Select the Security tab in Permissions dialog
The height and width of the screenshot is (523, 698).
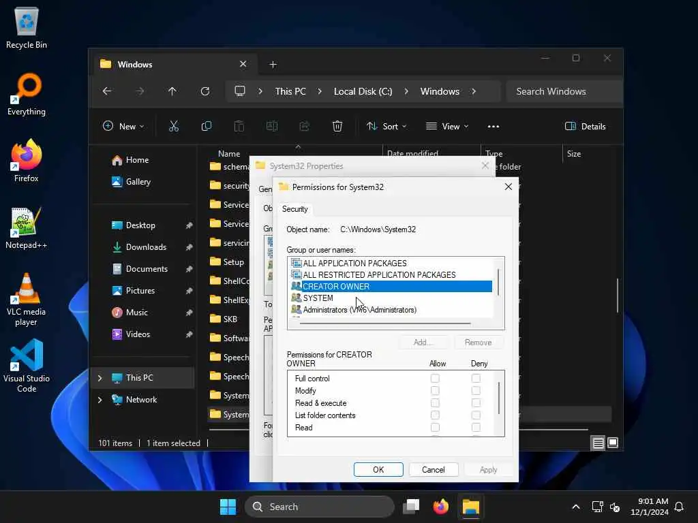pyautogui.click(x=294, y=209)
